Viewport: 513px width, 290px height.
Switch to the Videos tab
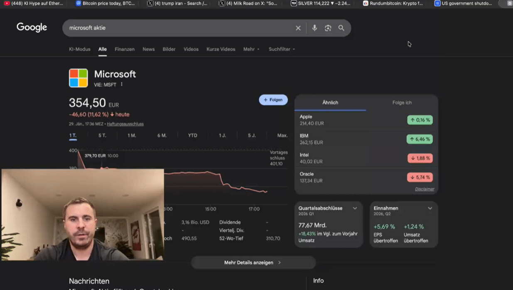point(191,49)
